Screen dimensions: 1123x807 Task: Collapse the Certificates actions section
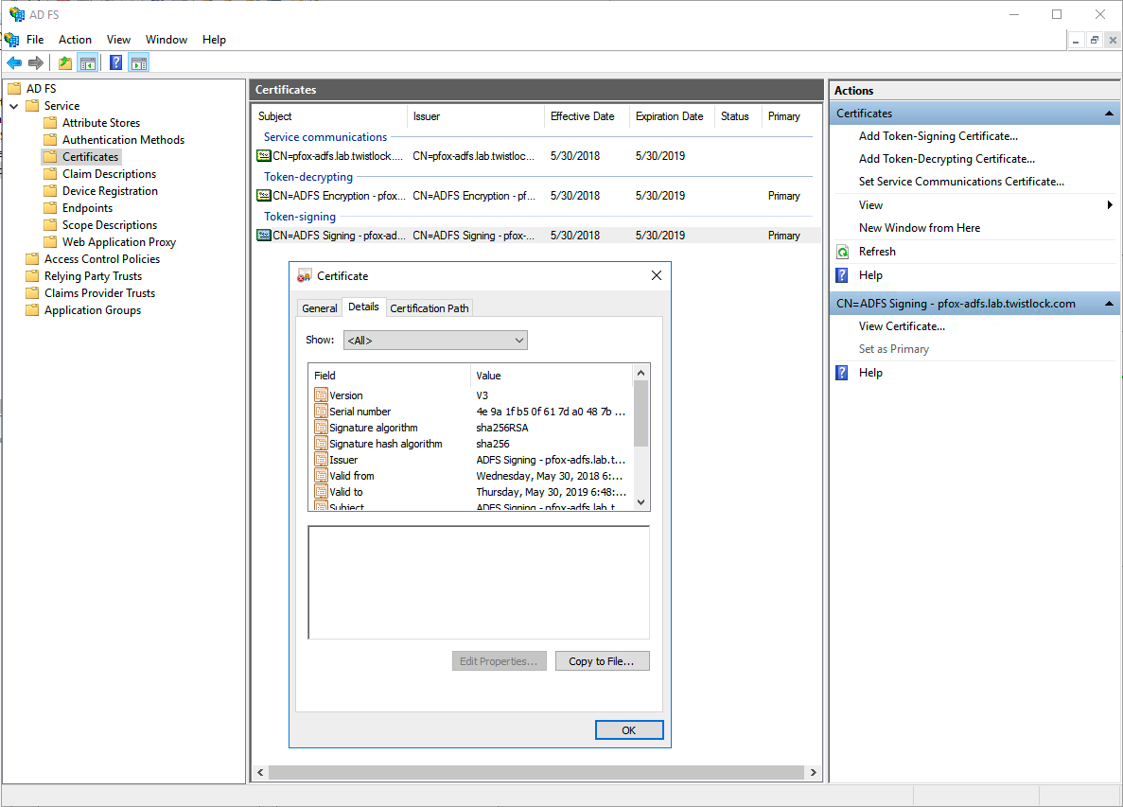click(1109, 114)
